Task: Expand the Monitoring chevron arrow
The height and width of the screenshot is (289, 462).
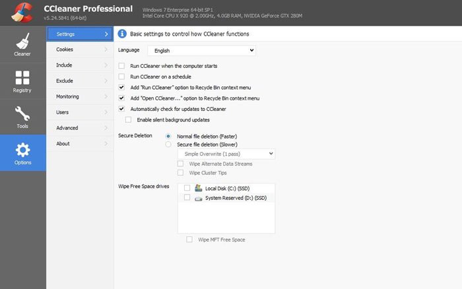Action: click(106, 96)
